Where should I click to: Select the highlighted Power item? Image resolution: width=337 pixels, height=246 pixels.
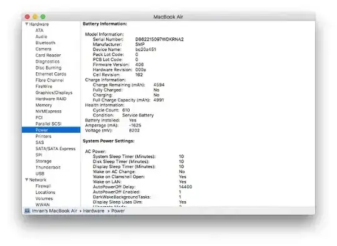[x=51, y=130]
